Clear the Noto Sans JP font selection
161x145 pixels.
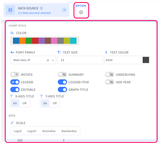click(48, 60)
